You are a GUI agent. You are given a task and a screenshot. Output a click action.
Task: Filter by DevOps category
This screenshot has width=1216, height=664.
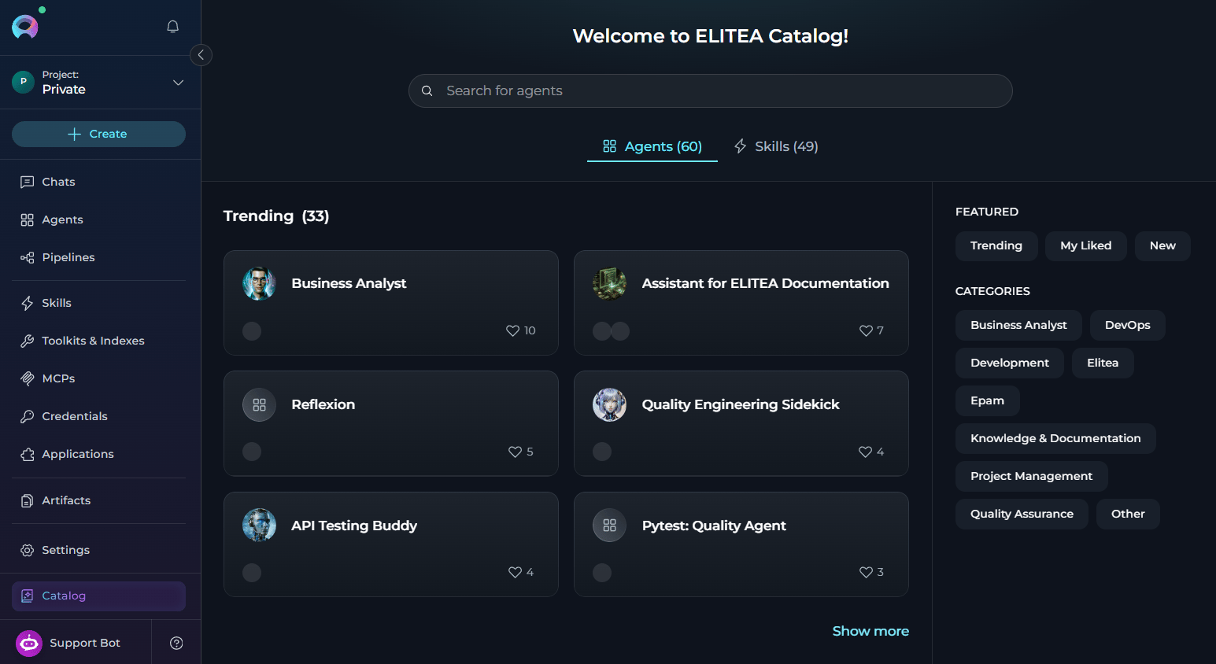coord(1127,325)
